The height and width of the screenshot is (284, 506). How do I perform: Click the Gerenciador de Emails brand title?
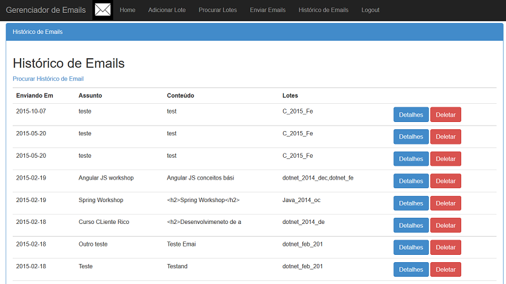46,10
